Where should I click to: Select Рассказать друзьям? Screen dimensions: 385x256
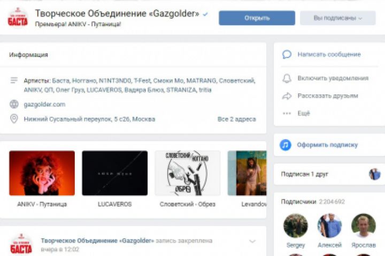328,96
